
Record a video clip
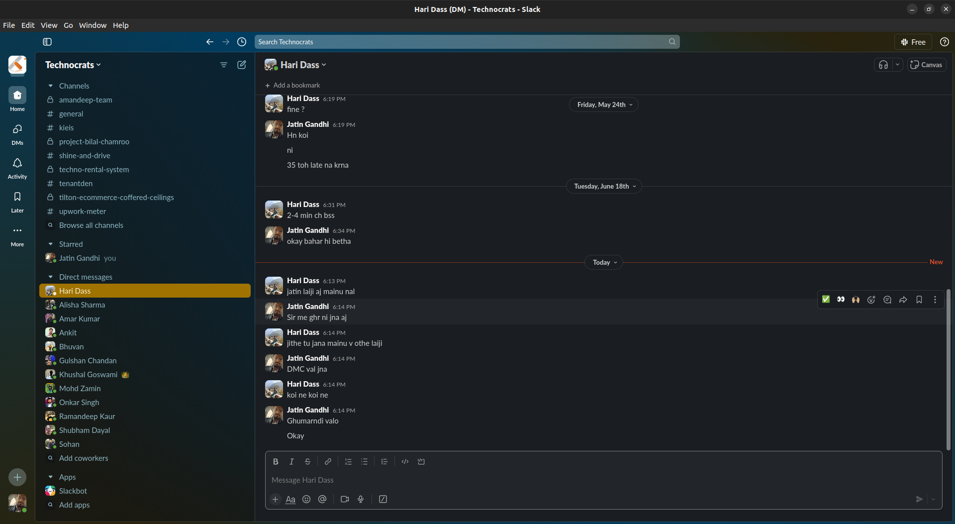pos(345,499)
